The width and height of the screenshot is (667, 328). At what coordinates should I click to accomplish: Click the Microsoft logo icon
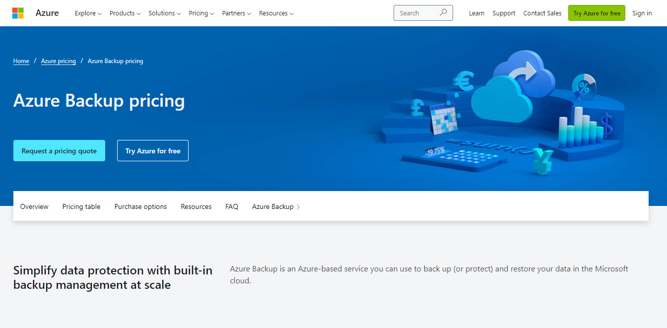[x=18, y=13]
